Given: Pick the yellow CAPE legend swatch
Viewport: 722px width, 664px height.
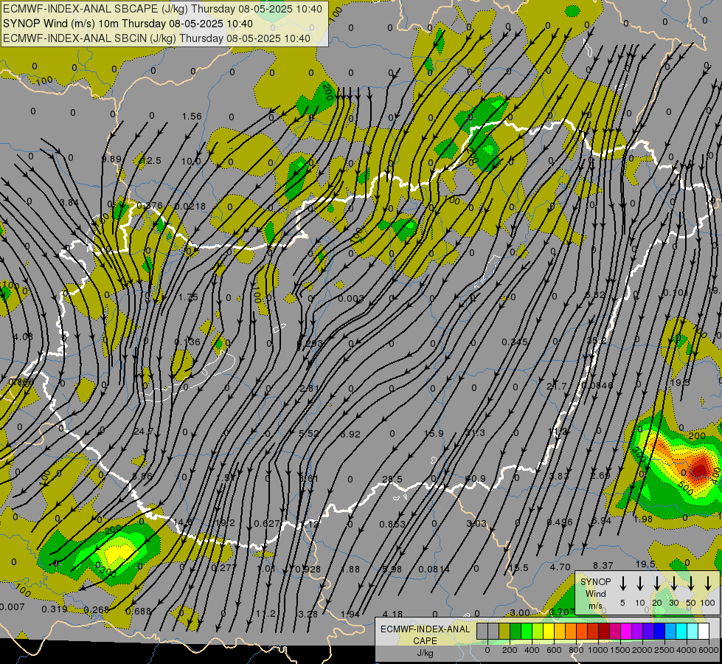Looking at the screenshot, I should click(x=549, y=631).
